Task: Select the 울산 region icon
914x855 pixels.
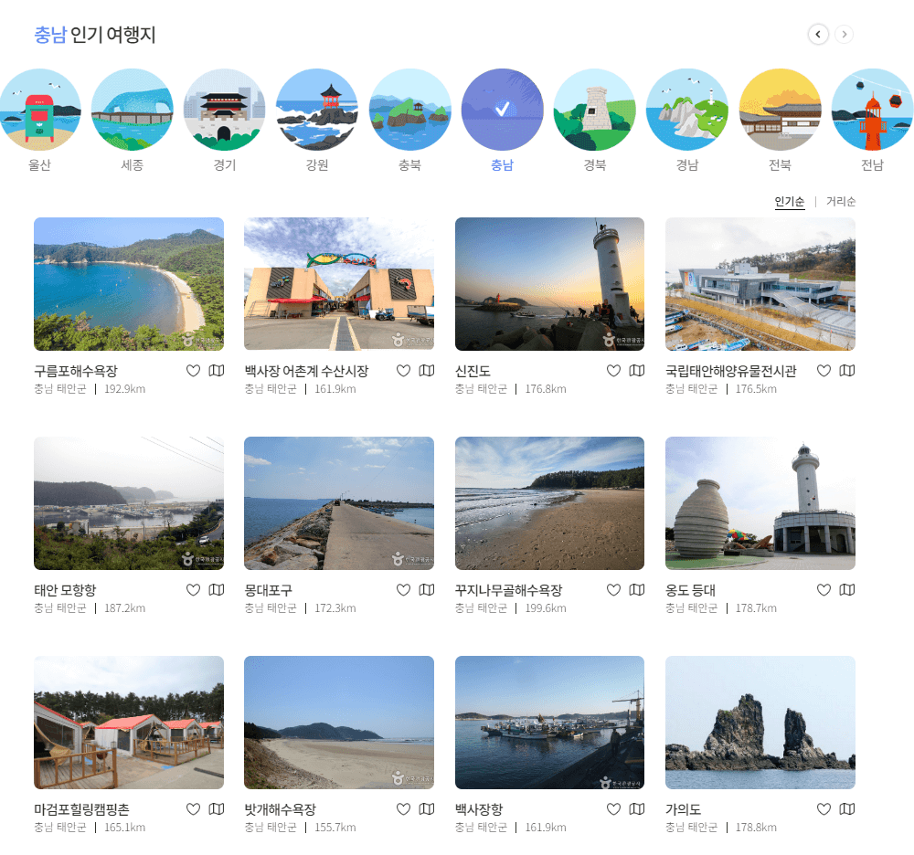Action: click(x=40, y=108)
